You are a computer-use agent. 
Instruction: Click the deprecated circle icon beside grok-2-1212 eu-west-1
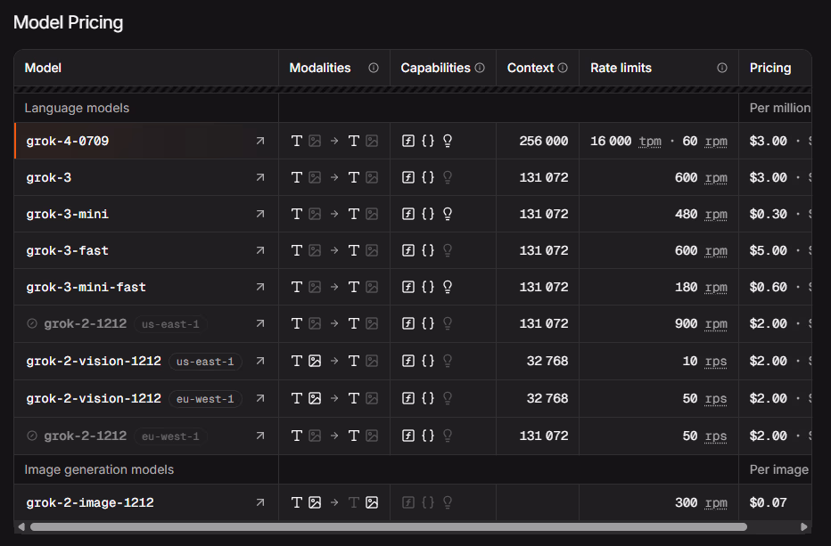coord(32,436)
